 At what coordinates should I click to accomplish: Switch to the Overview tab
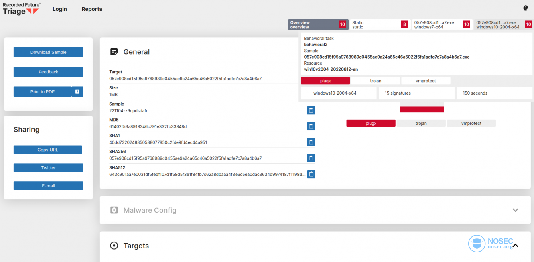[x=318, y=24]
